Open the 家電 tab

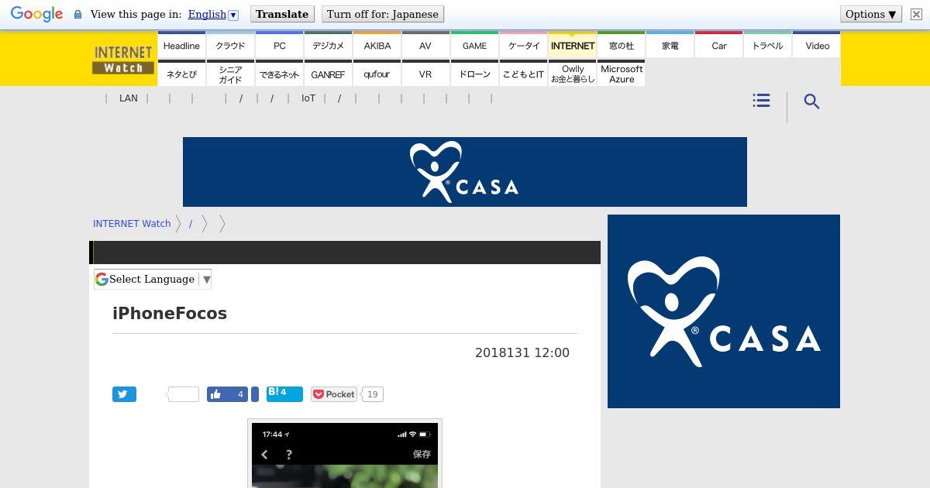[670, 46]
